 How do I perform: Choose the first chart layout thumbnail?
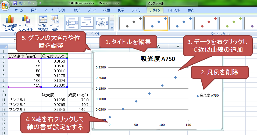72,23
